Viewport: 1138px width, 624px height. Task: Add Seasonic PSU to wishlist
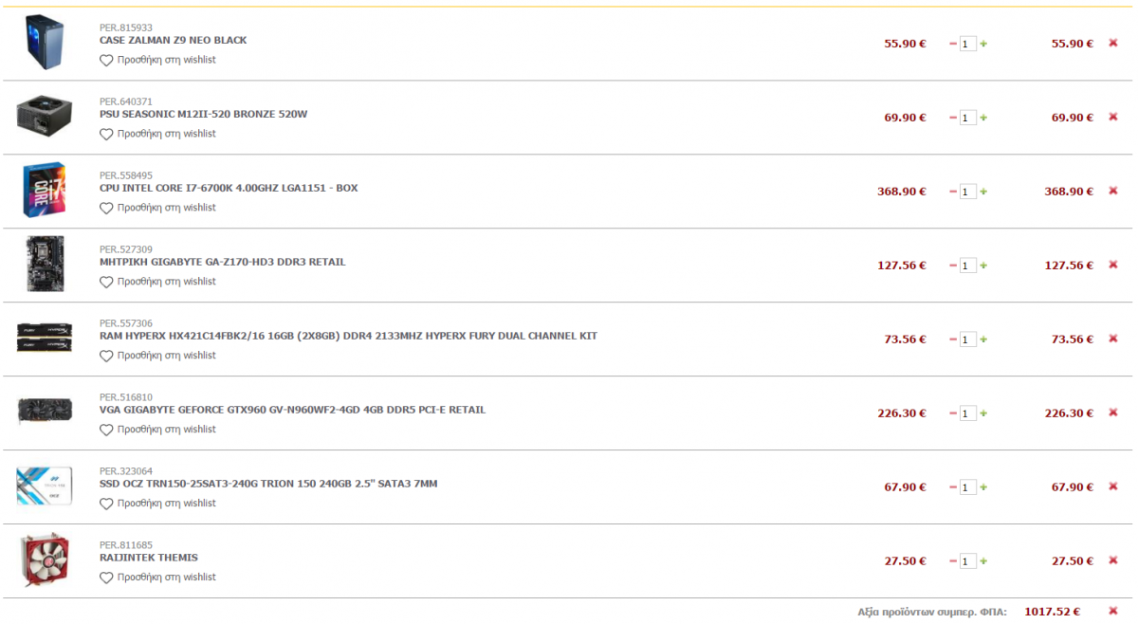[x=157, y=134]
